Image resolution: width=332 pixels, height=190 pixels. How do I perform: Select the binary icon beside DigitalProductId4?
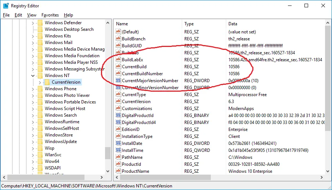118,122
